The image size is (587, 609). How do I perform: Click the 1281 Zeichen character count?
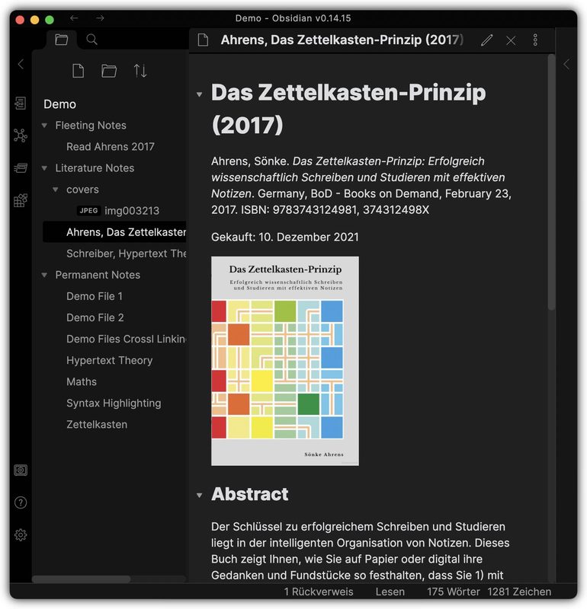coord(519,591)
